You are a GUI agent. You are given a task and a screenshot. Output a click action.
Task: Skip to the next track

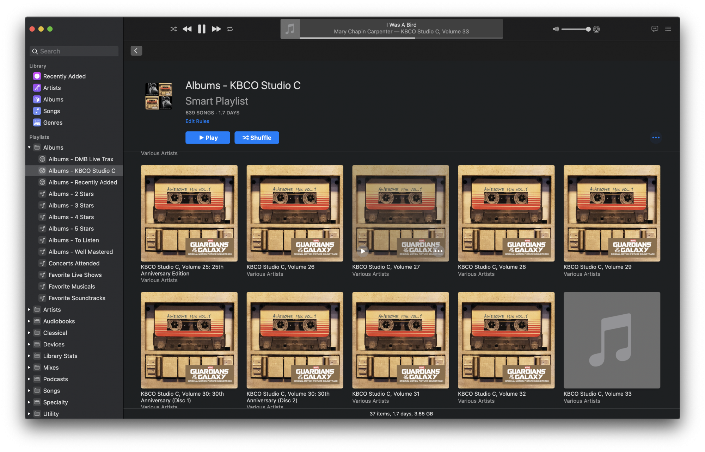[216, 29]
